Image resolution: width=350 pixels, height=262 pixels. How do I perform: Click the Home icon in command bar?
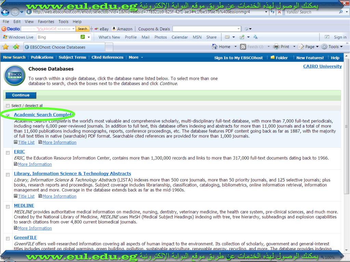click(x=215, y=46)
